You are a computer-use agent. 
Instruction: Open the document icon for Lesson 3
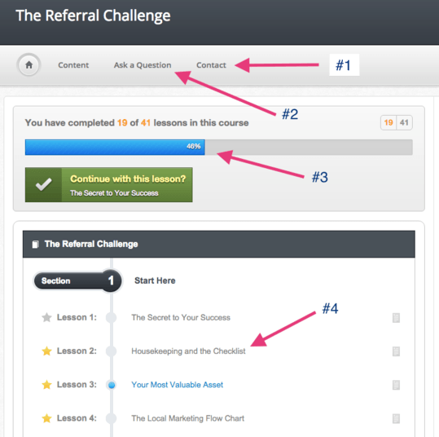coord(396,385)
